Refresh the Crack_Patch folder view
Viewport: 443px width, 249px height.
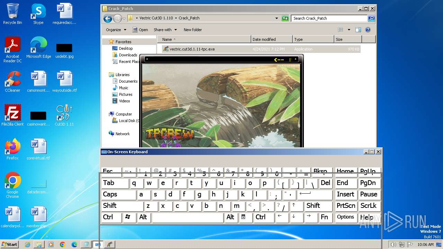[x=285, y=18]
